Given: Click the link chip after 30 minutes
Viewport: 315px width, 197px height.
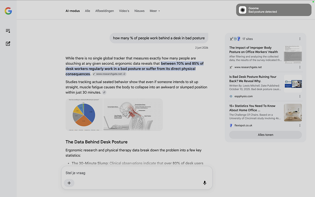Looking at the screenshot, I should pyautogui.click(x=104, y=93).
